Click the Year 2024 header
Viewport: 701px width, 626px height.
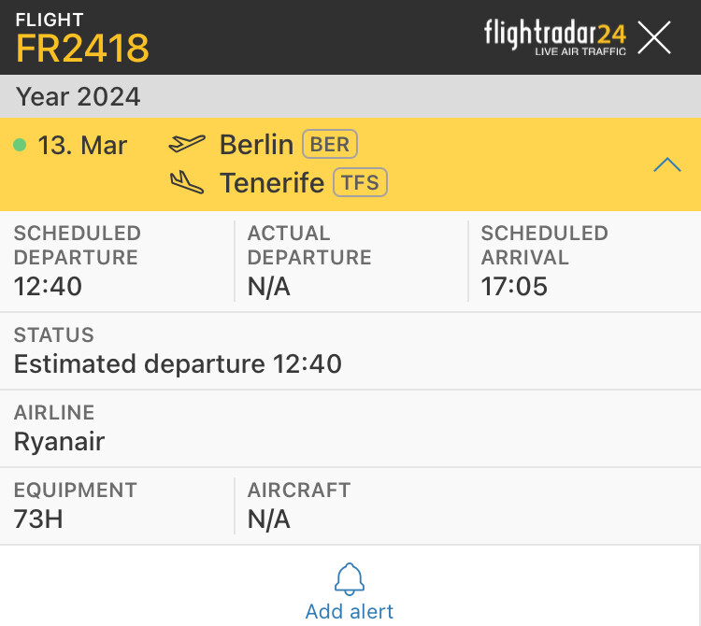79,96
